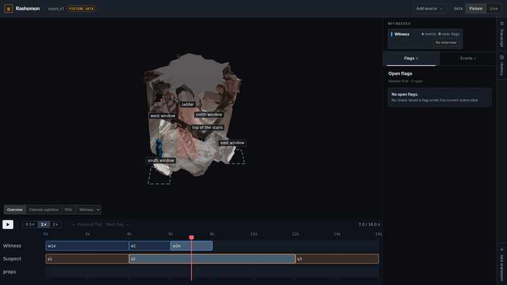Screen dimensions: 507x285
Task: Set playback speed to 1×
Action: 43,224
